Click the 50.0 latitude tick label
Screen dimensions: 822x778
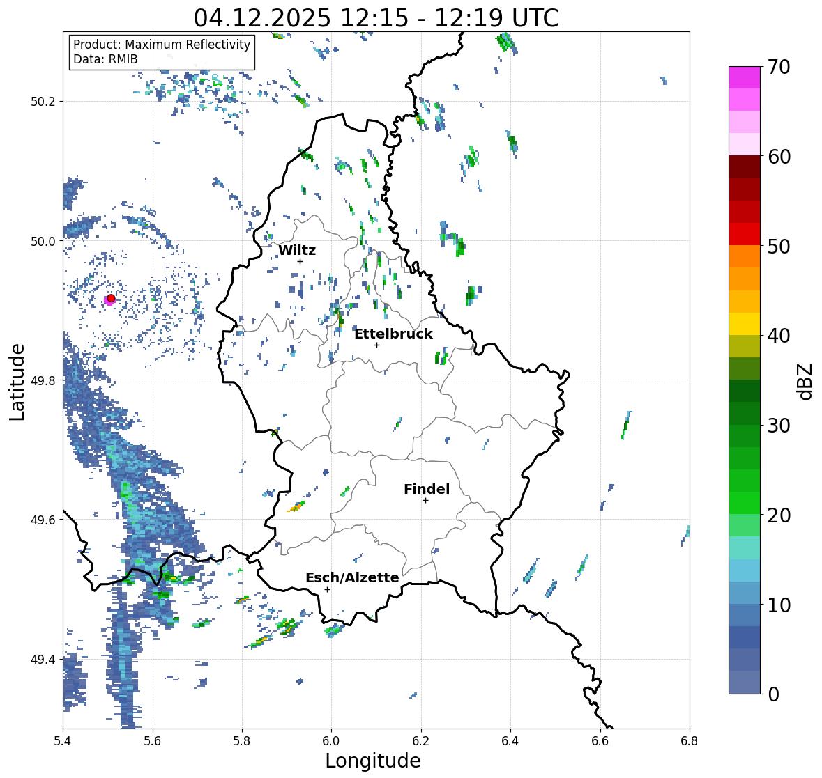pyautogui.click(x=43, y=242)
